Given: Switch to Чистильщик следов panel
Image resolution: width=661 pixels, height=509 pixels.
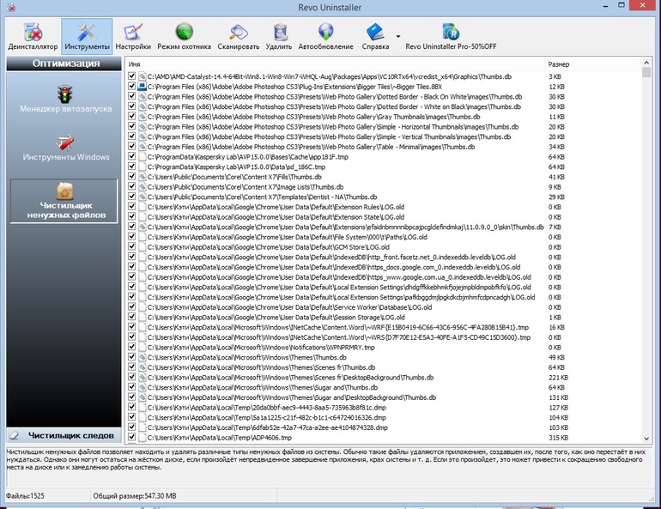Looking at the screenshot, I should pyautogui.click(x=64, y=435).
